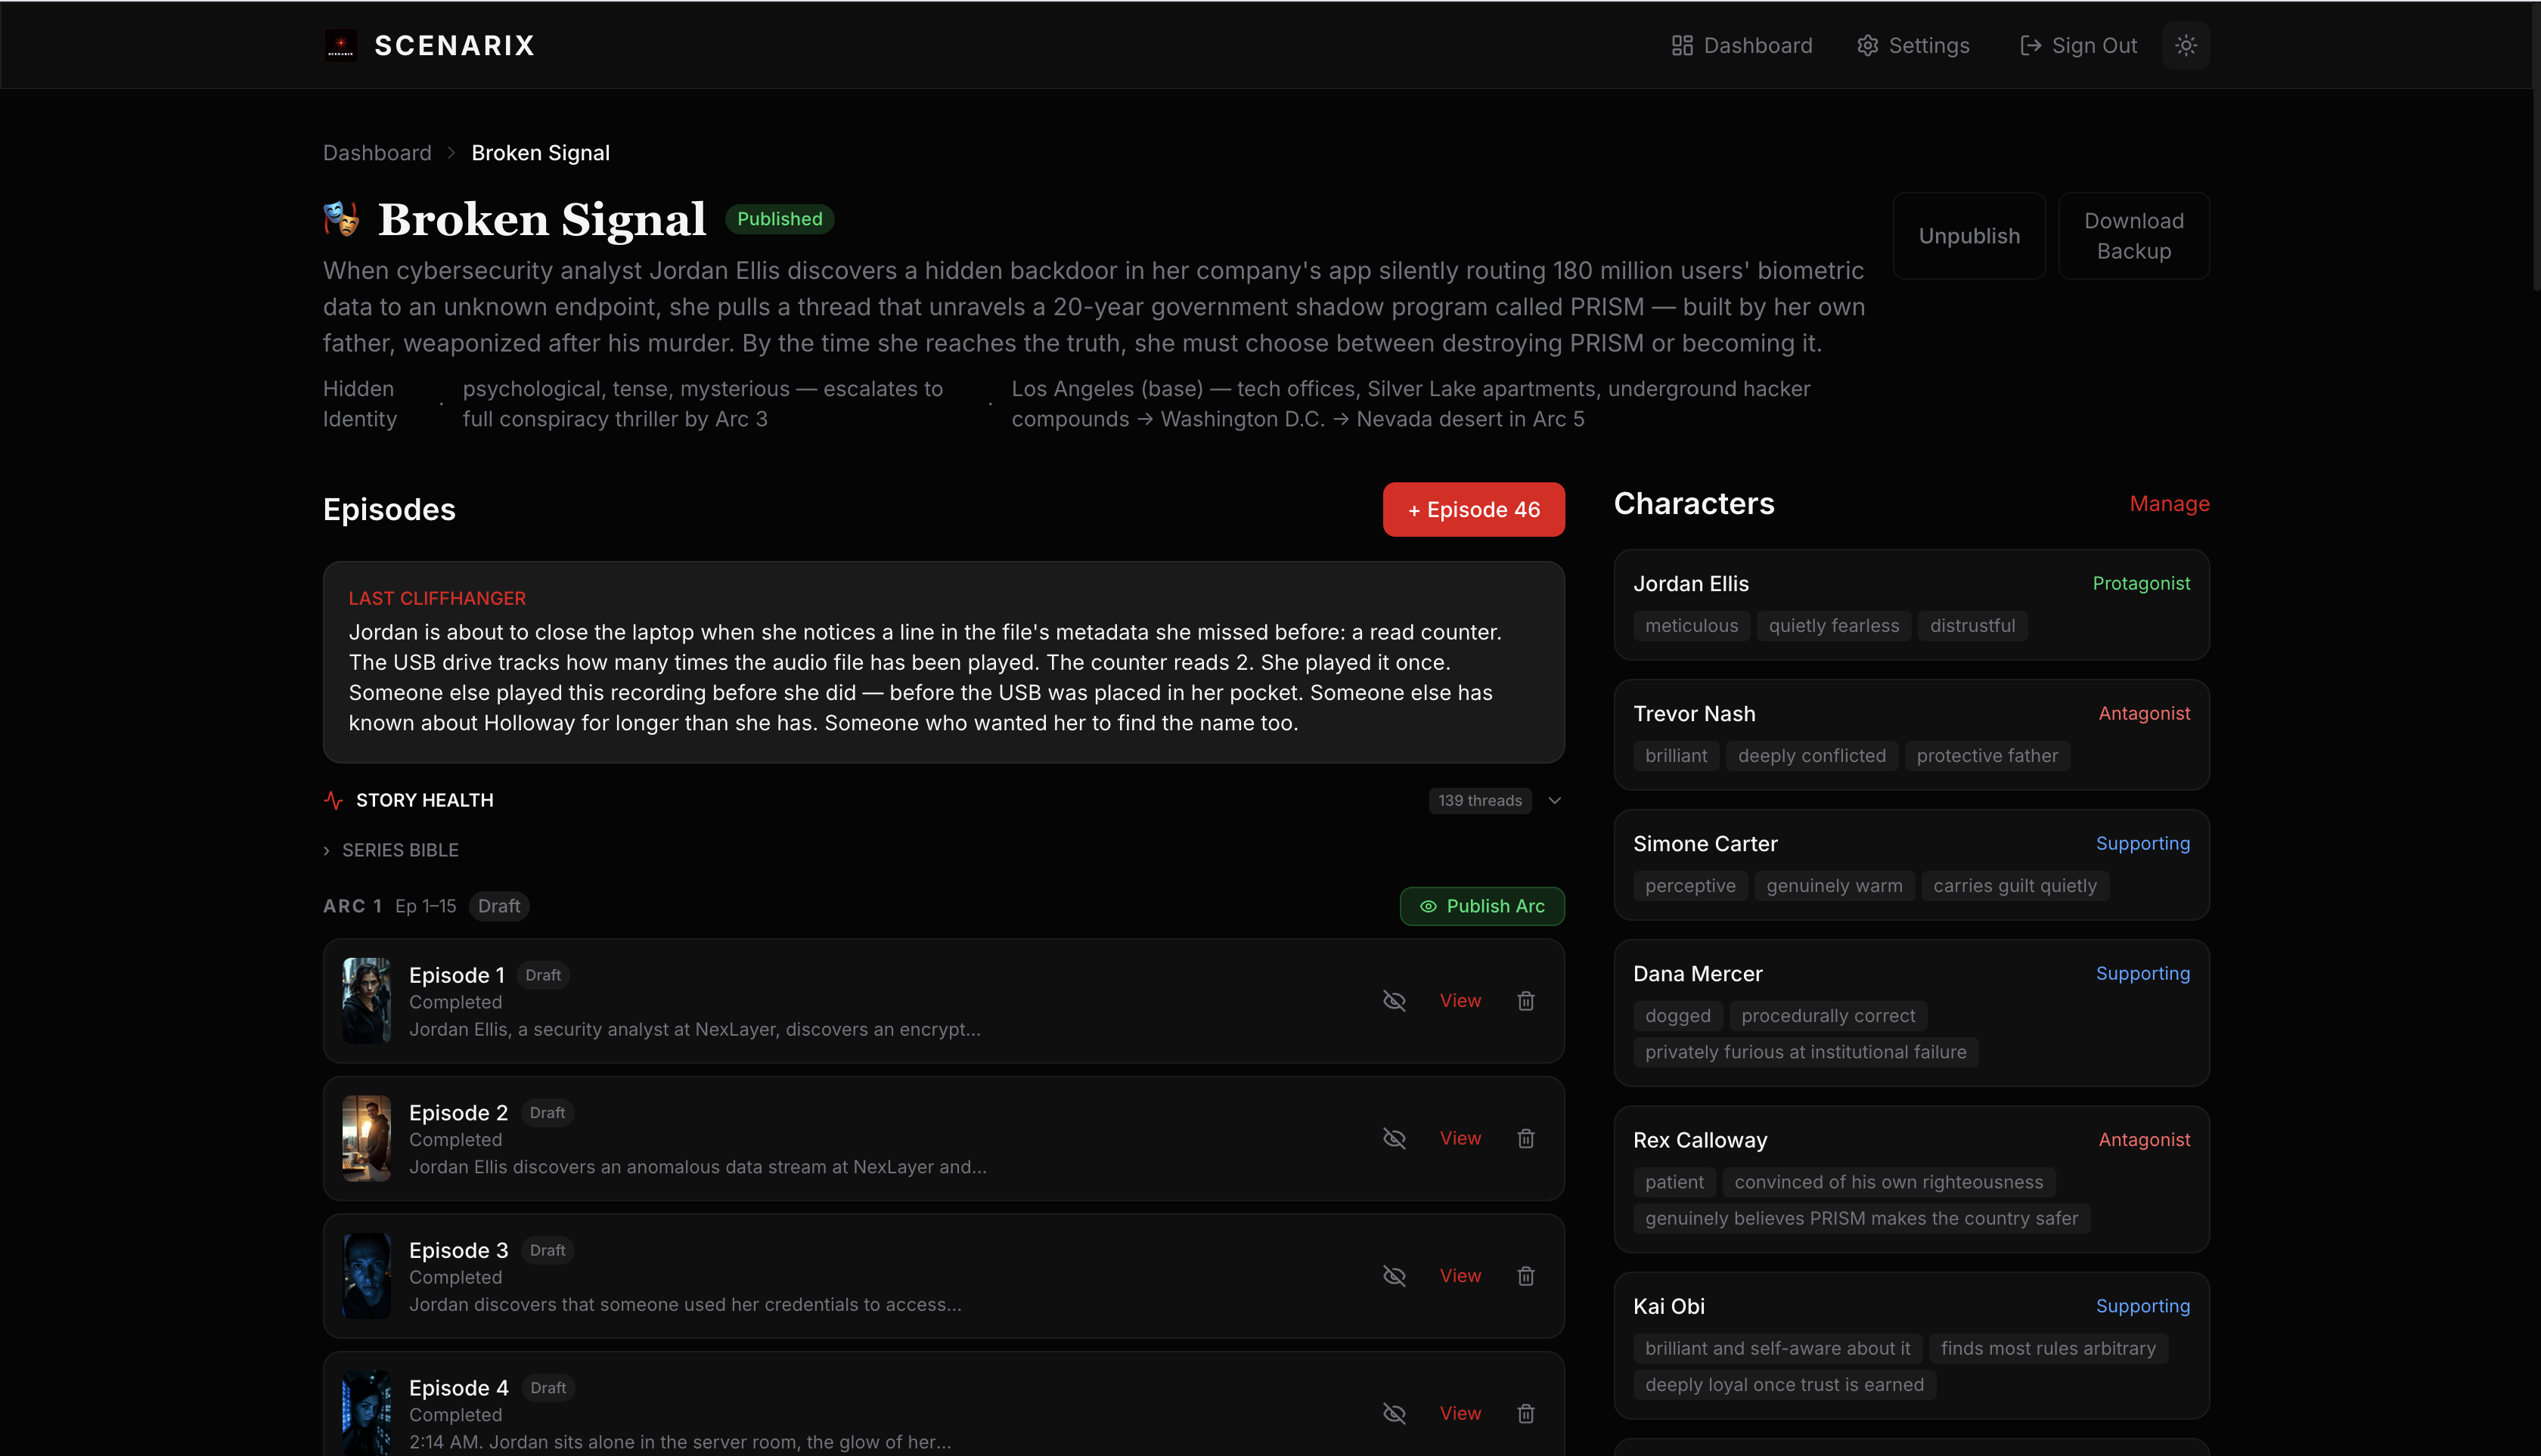
Task: Click the theater masks icon beside the title
Action: coord(341,218)
